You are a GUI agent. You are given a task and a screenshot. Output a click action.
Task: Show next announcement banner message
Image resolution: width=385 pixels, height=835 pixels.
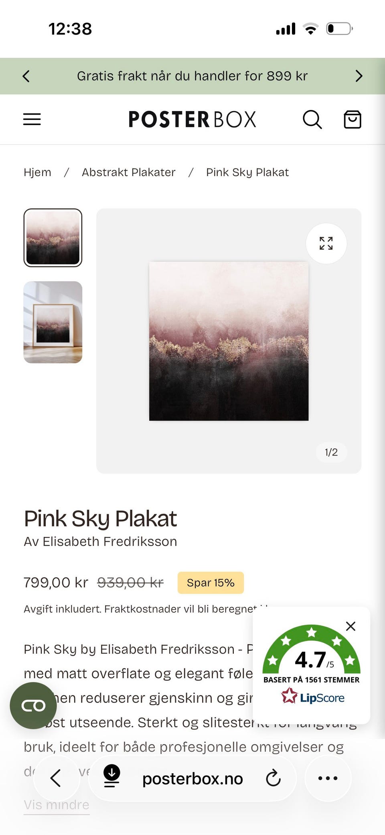tap(359, 76)
